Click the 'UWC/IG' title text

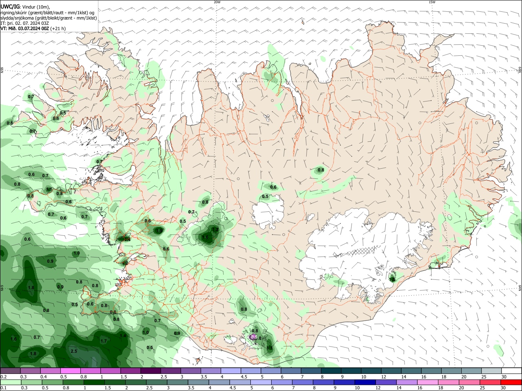pyautogui.click(x=10, y=7)
